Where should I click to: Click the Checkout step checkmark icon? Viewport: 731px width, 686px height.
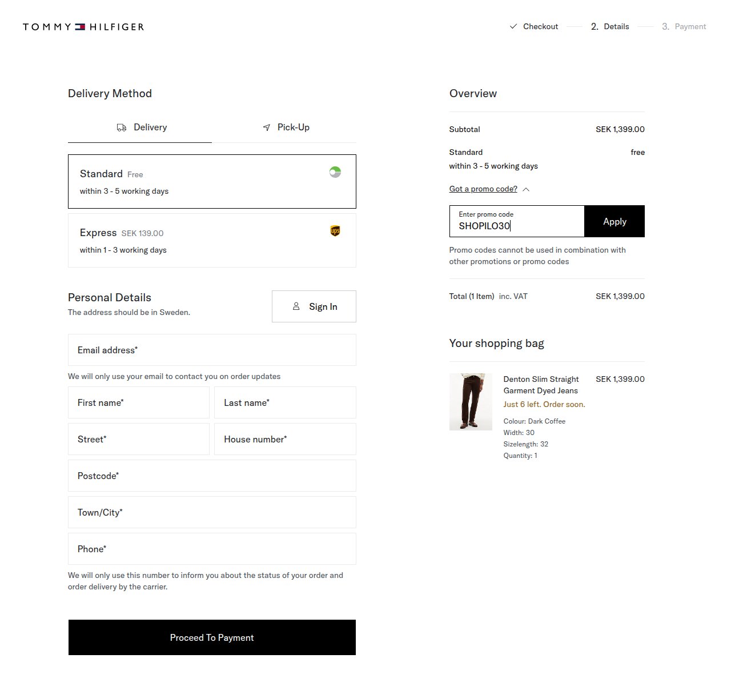tap(513, 26)
